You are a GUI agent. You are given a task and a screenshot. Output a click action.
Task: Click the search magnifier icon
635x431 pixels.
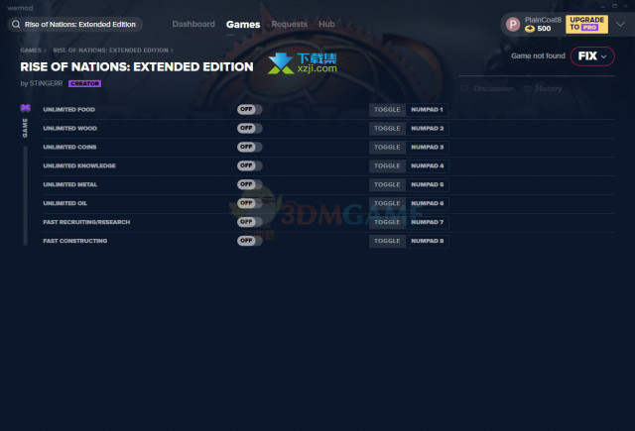coord(16,24)
